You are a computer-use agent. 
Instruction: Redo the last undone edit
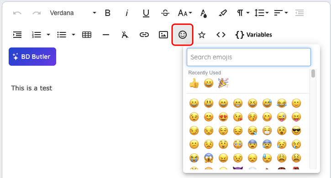click(x=37, y=13)
